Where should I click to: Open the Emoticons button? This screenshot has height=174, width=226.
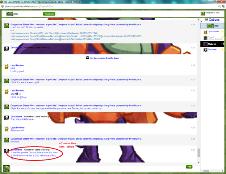pos(49,14)
